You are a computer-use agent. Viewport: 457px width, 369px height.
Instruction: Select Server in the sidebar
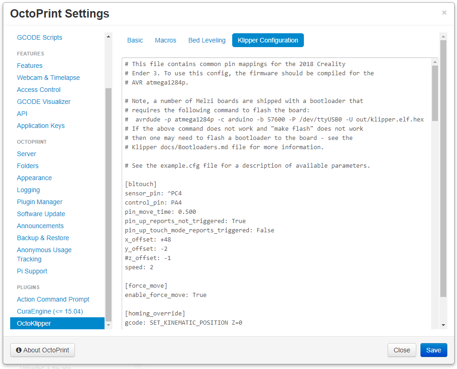pyautogui.click(x=26, y=154)
